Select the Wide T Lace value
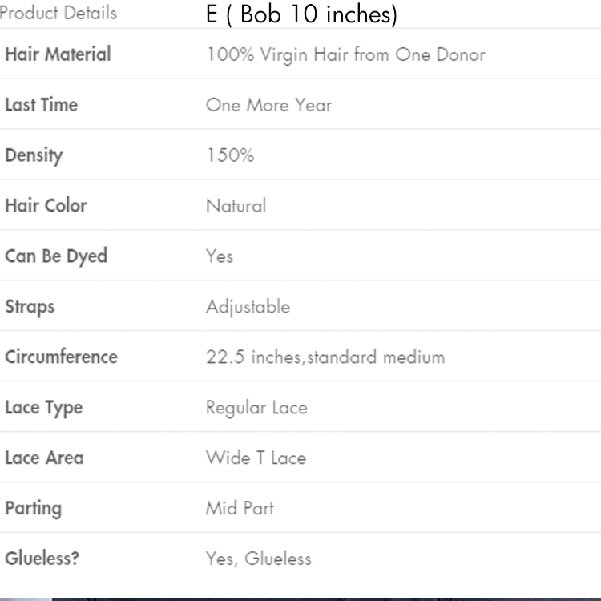The image size is (601, 601). point(256,458)
